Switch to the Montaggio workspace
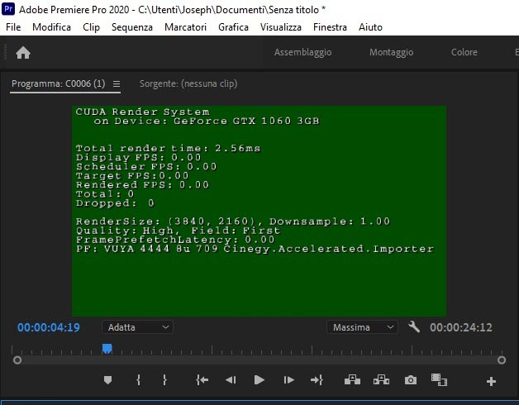The height and width of the screenshot is (405, 519). pyautogui.click(x=391, y=52)
